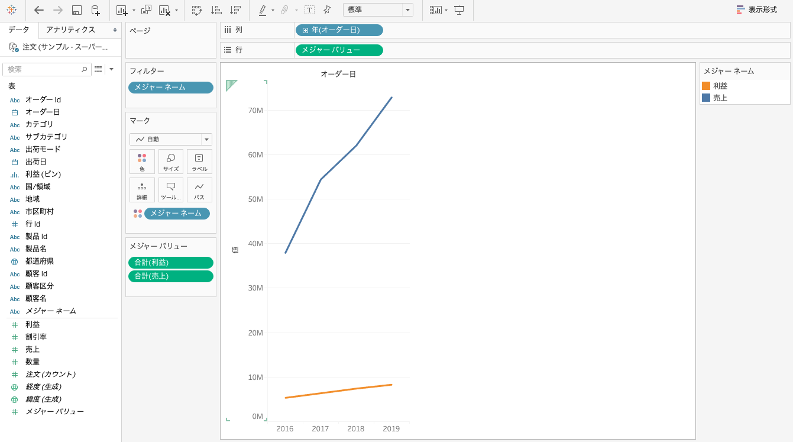Select the サブカテゴリ field

coord(47,137)
